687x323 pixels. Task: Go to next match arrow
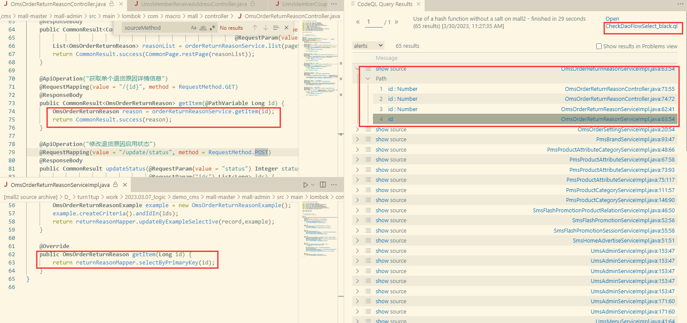point(265,28)
